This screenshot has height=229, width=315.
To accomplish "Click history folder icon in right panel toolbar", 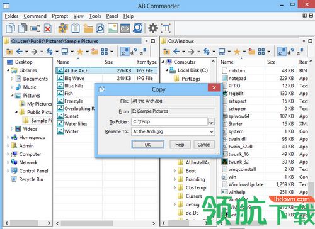I will pyautogui.click(x=252, y=52).
